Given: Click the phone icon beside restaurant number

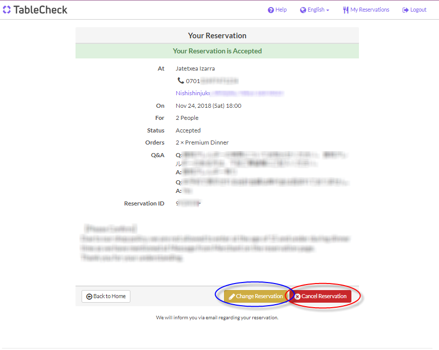Looking at the screenshot, I should coord(181,81).
